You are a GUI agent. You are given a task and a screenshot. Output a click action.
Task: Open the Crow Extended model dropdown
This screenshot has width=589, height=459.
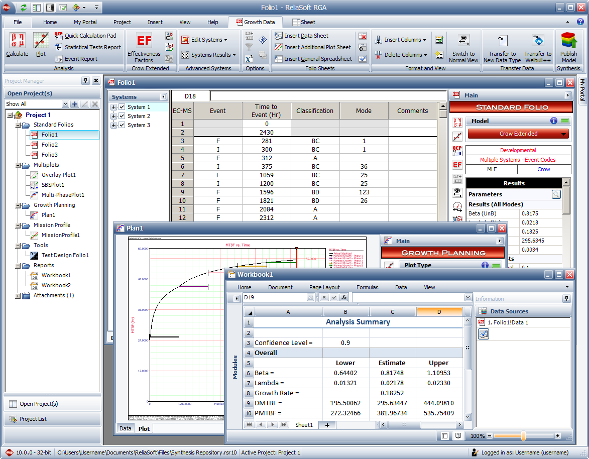coord(564,134)
